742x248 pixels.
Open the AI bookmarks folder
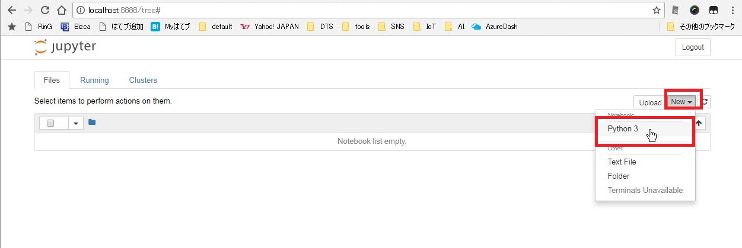455,27
